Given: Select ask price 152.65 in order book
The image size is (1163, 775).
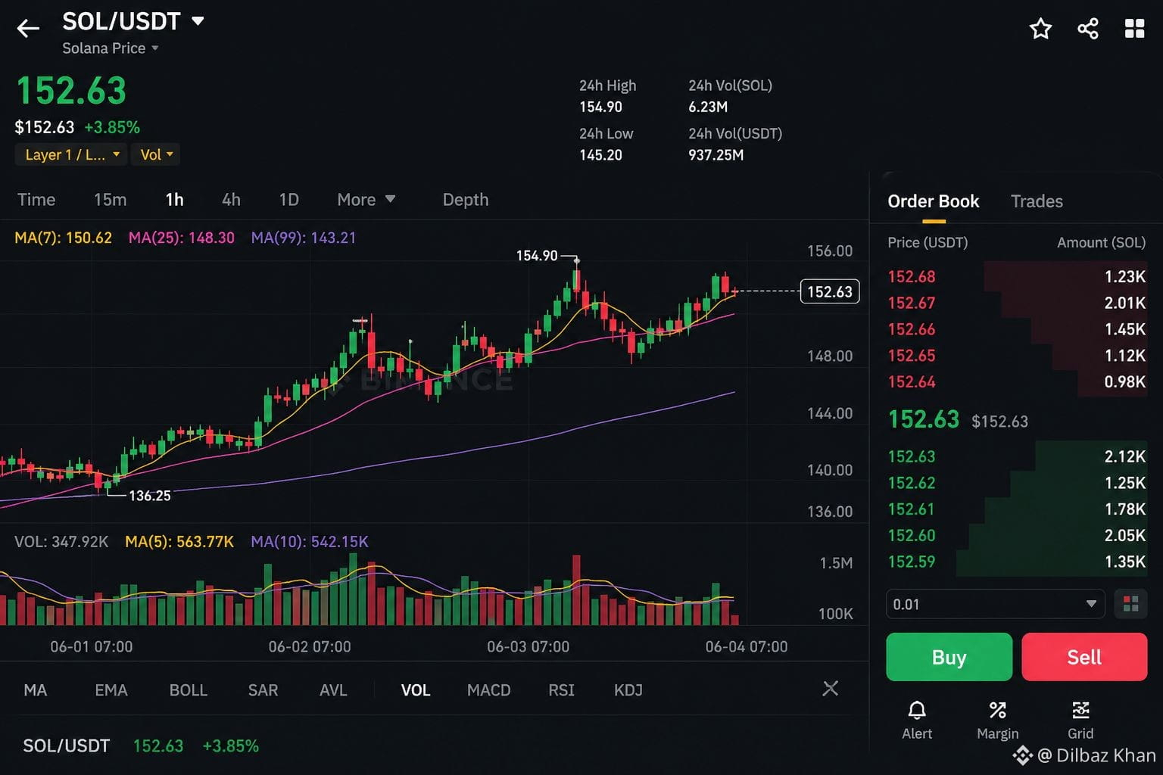Looking at the screenshot, I should pos(911,356).
